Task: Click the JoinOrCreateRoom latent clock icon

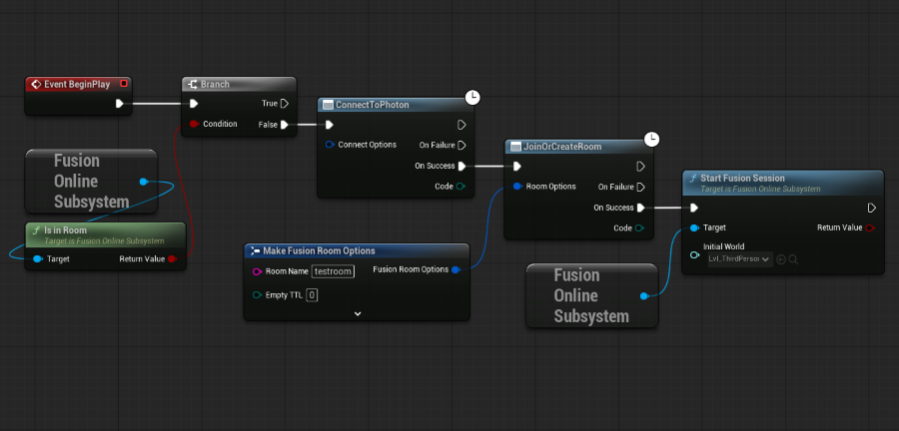Action: (652, 139)
